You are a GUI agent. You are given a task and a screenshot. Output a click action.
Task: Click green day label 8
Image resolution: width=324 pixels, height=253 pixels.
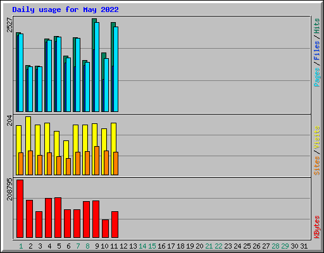(87, 246)
